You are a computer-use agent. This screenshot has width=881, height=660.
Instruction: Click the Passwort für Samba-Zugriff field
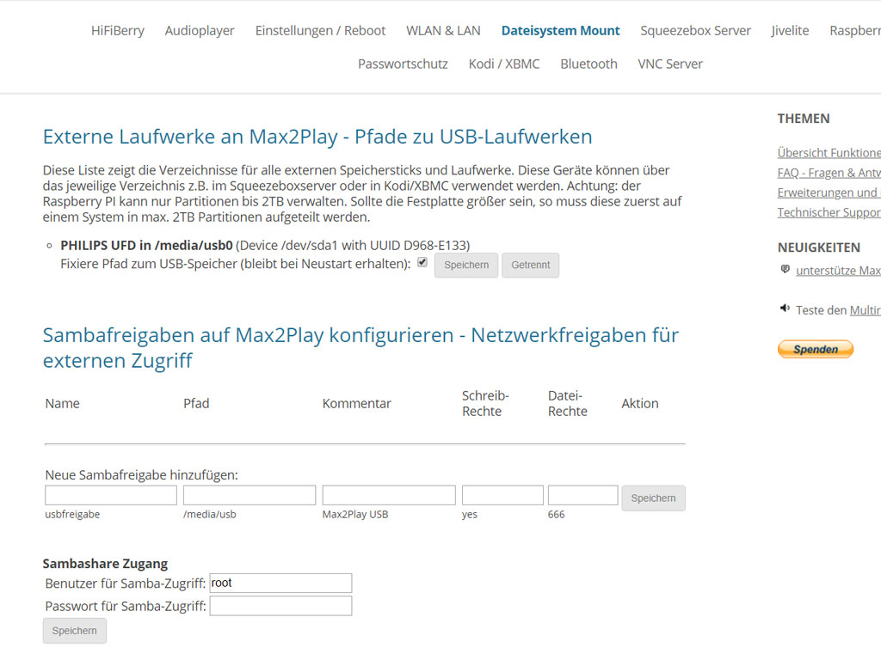click(x=281, y=606)
